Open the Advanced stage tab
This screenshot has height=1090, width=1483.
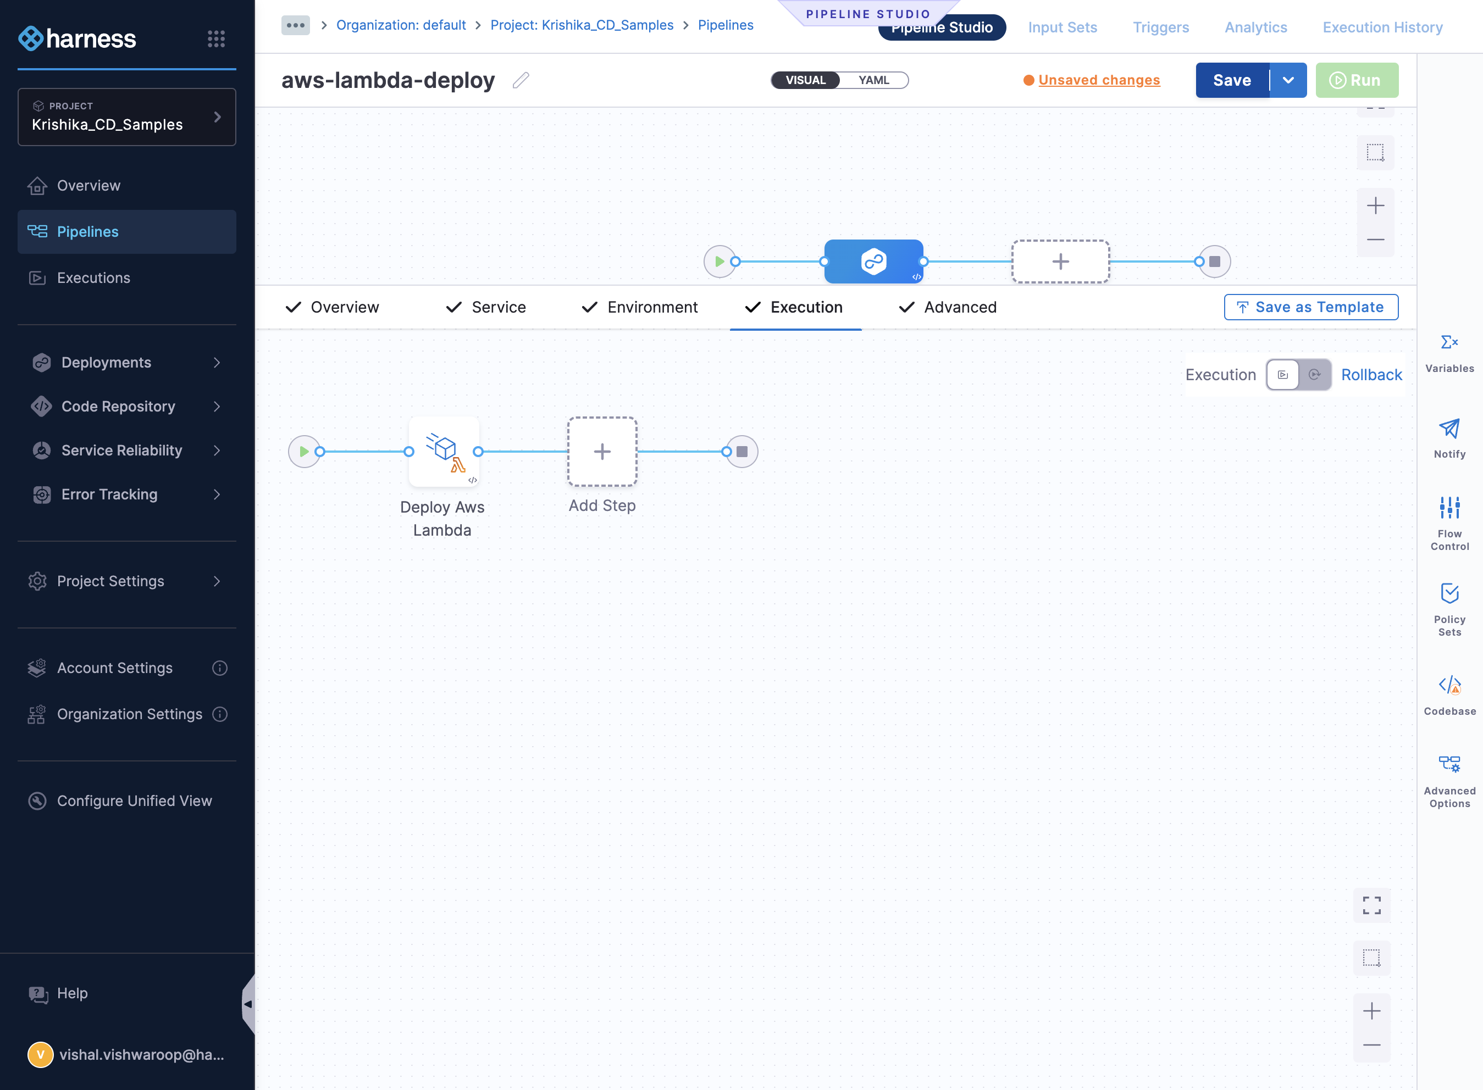tap(948, 307)
